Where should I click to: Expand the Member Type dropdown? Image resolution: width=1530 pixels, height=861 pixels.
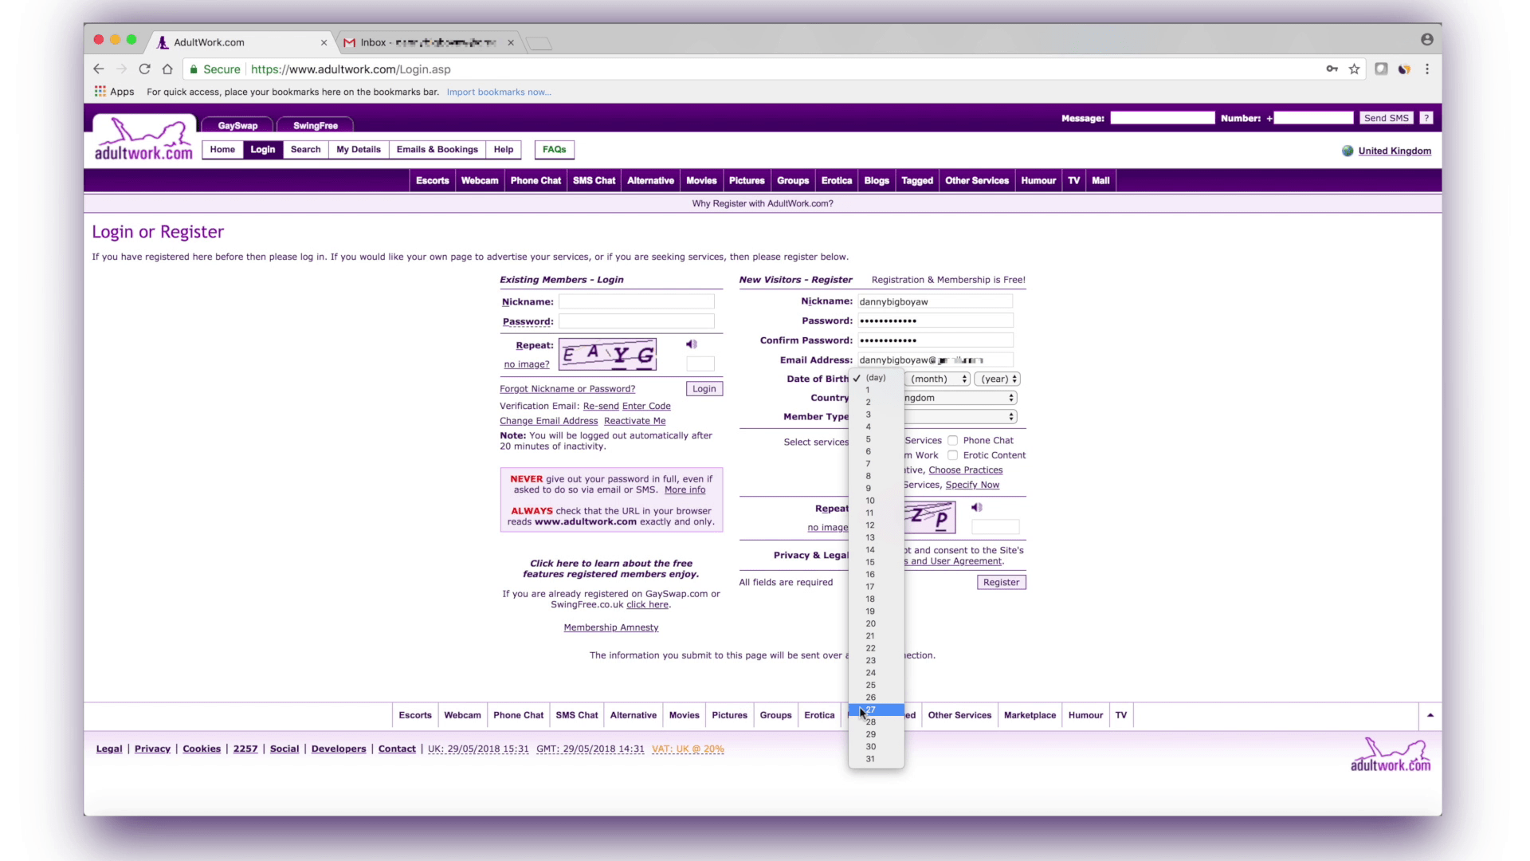tap(960, 416)
